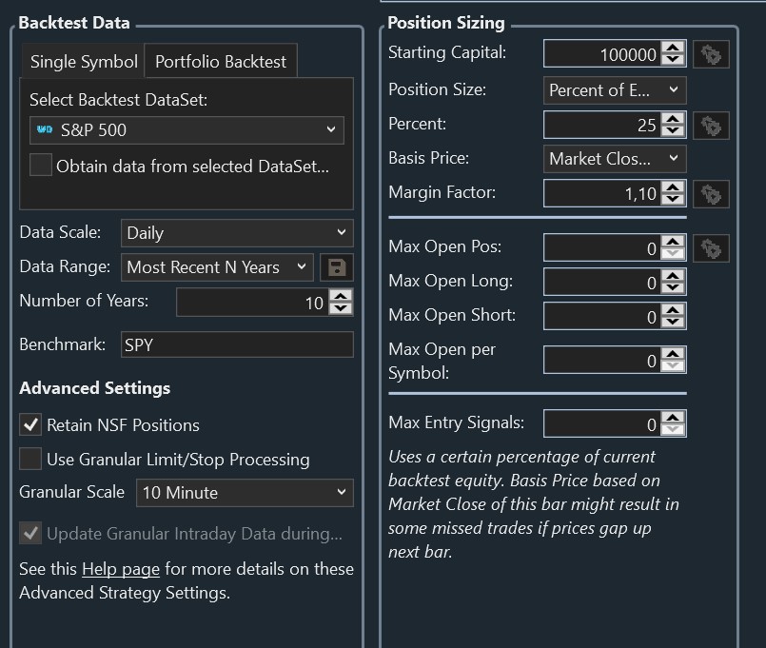This screenshot has height=648, width=766.
Task: Select the Single Symbol tab
Action: pyautogui.click(x=84, y=62)
